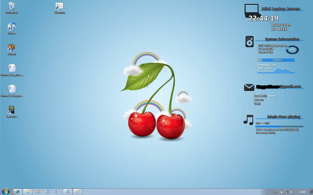The image size is (313, 195).
Task: Click the "Music Now playing" heading
Action: click(x=284, y=117)
